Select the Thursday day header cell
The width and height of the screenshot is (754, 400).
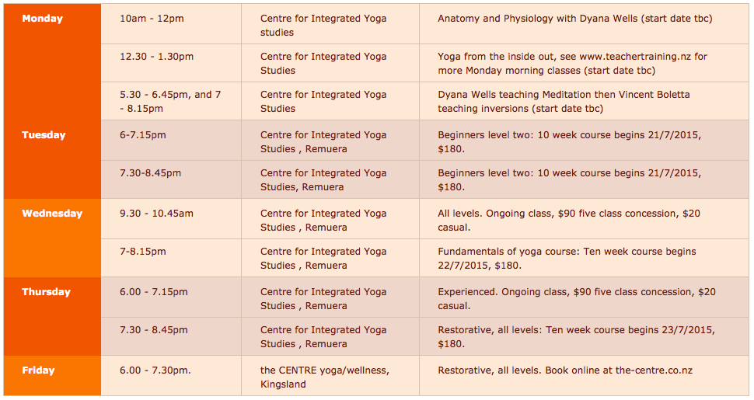coord(46,292)
